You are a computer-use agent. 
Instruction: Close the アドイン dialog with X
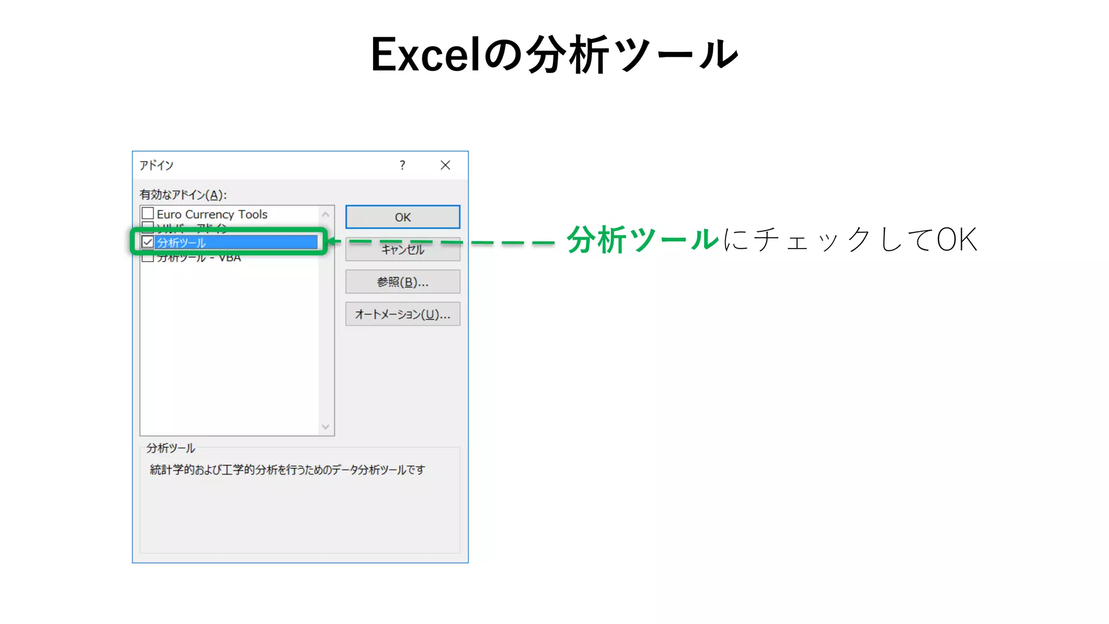445,165
